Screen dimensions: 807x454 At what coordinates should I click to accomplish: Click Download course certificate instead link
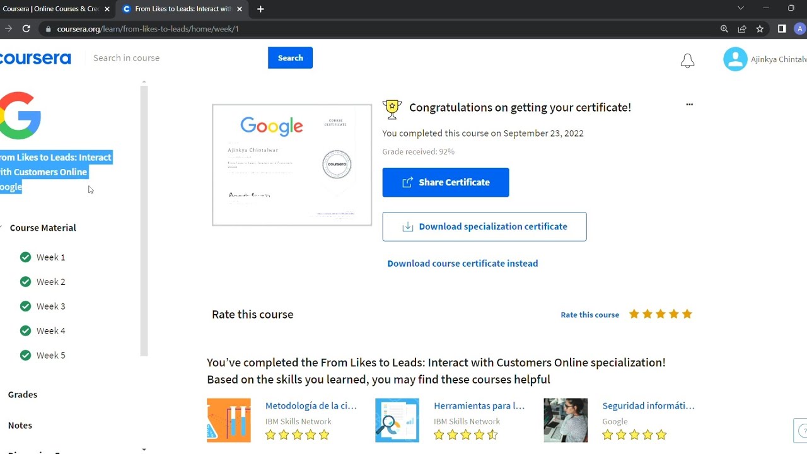tap(463, 264)
